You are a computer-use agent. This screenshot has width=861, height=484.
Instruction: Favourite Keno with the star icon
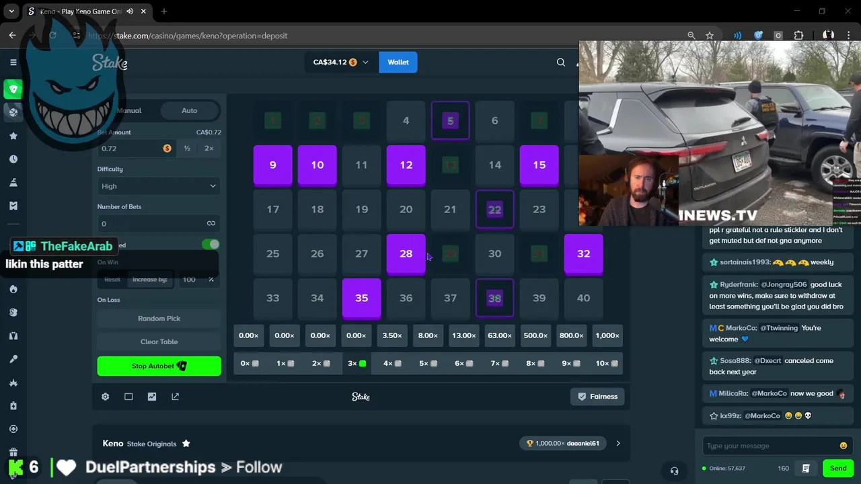pyautogui.click(x=186, y=444)
